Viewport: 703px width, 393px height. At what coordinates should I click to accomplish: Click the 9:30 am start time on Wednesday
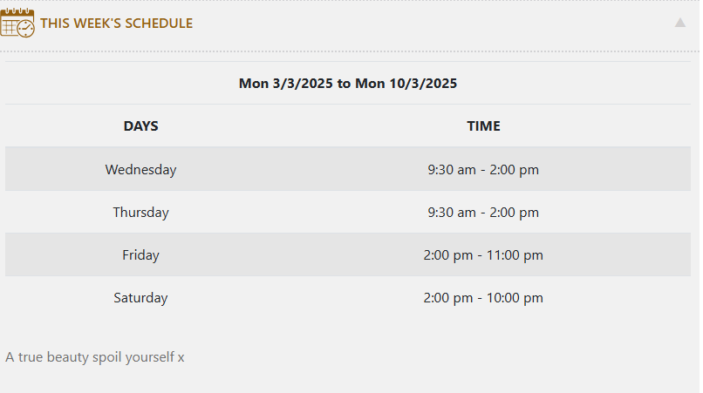point(452,170)
